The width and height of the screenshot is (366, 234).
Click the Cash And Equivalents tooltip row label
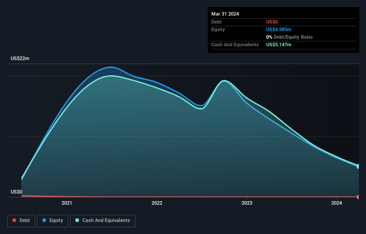[235, 44]
